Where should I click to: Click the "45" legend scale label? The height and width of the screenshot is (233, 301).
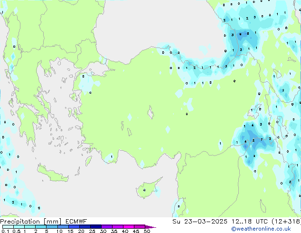pos(136,231)
